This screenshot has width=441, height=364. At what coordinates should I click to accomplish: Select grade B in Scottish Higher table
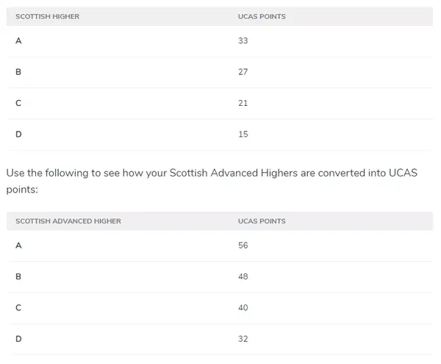tap(18, 72)
